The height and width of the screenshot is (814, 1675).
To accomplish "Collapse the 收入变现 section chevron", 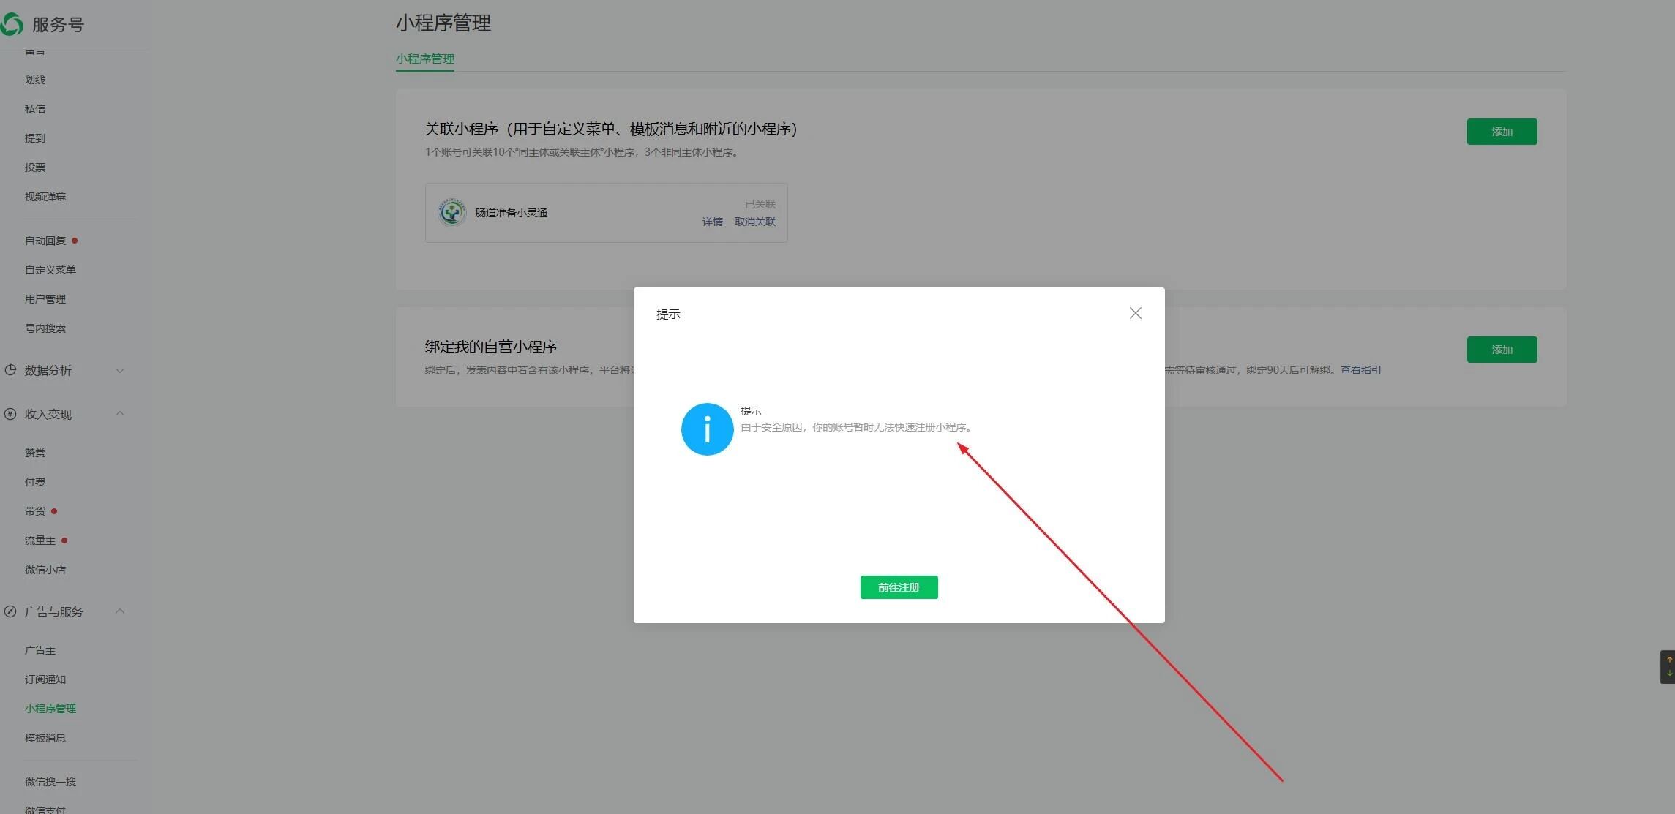I will [120, 414].
